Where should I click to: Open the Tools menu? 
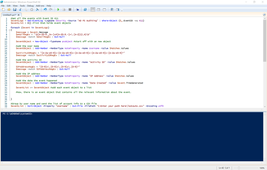tap(22, 6)
